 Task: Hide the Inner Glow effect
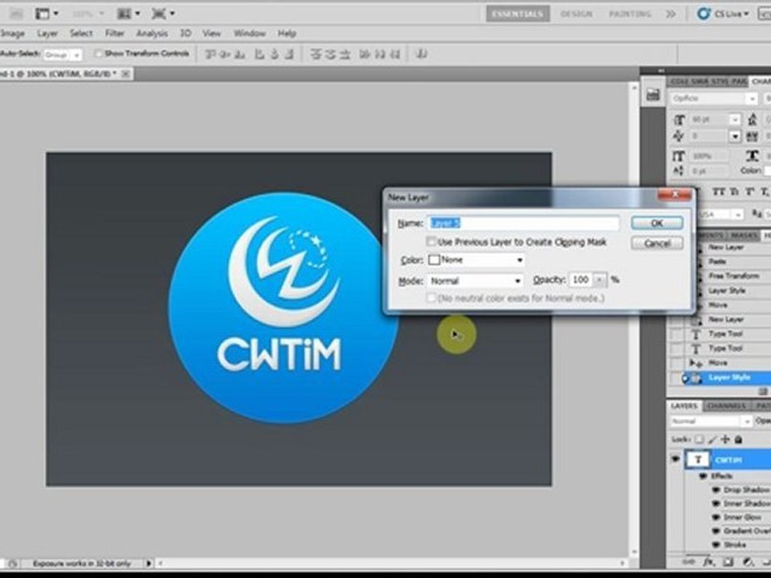point(716,518)
